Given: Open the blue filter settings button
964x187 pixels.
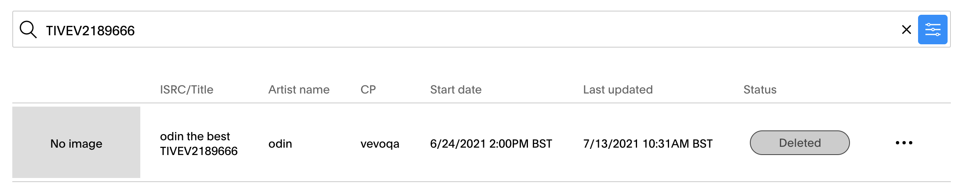Looking at the screenshot, I should pos(932,30).
